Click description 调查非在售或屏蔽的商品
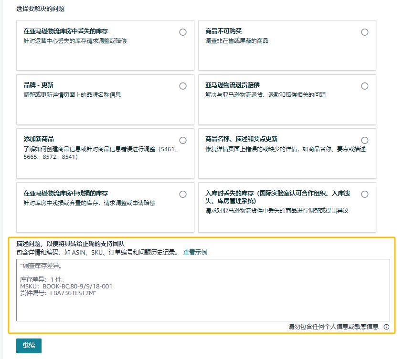This screenshot has width=403, height=359. [x=237, y=41]
